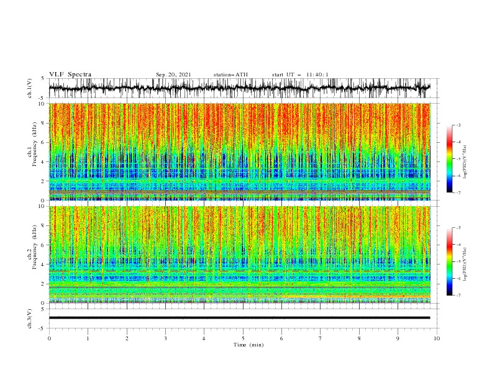Select the date text "Sep. 20, 2021"
Screen dimensions: 492x380
tap(173, 75)
